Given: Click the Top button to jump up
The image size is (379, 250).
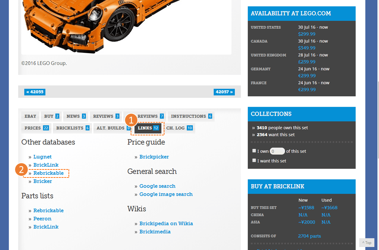Looking at the screenshot, I should tap(367, 243).
